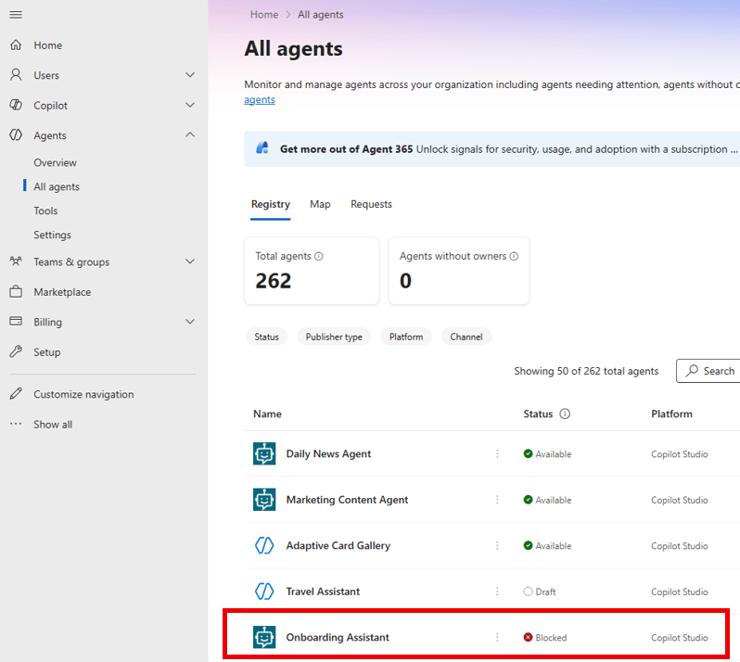Click the Customize navigation pencil icon
The width and height of the screenshot is (740, 662).
coord(16,393)
